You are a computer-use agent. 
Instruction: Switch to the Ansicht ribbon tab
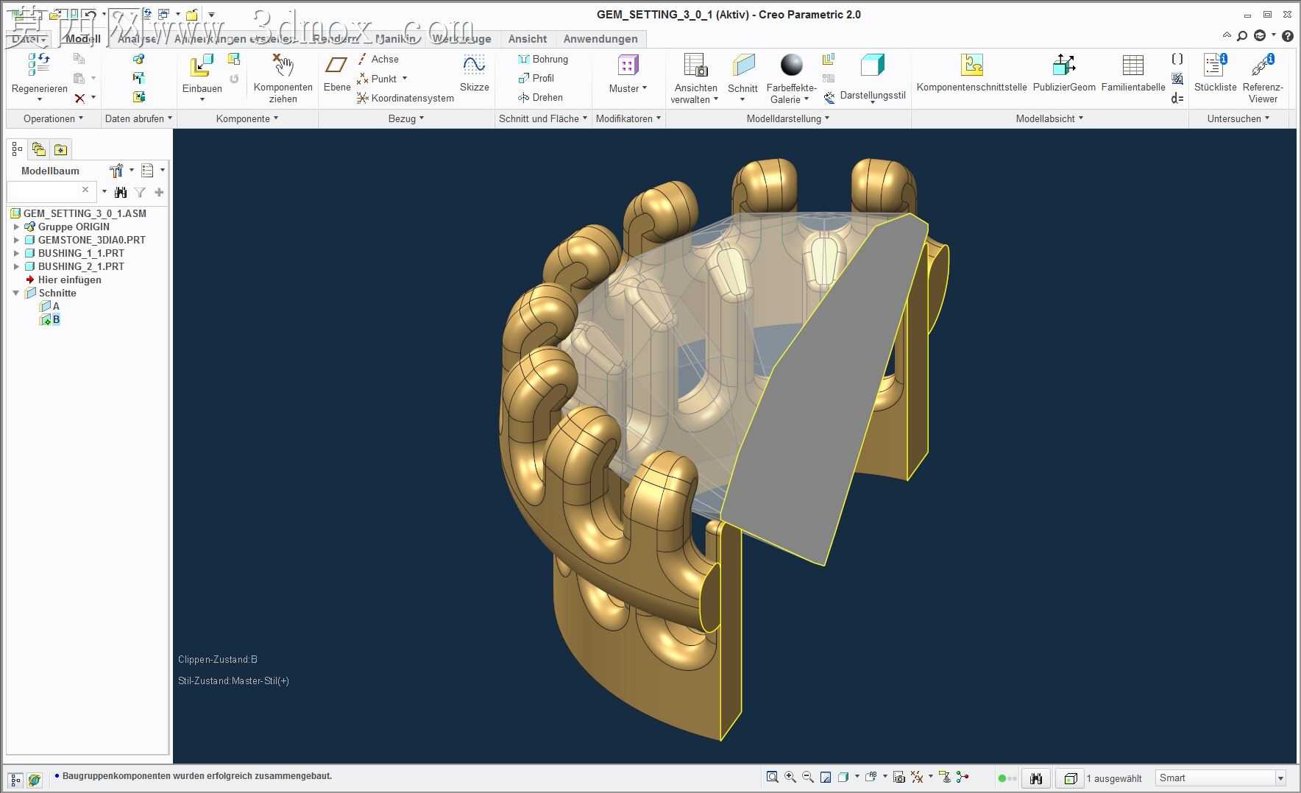click(x=528, y=39)
